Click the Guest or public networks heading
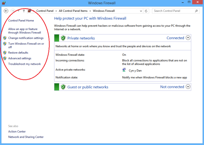Screen dimensions: 204x145 pos(88,87)
